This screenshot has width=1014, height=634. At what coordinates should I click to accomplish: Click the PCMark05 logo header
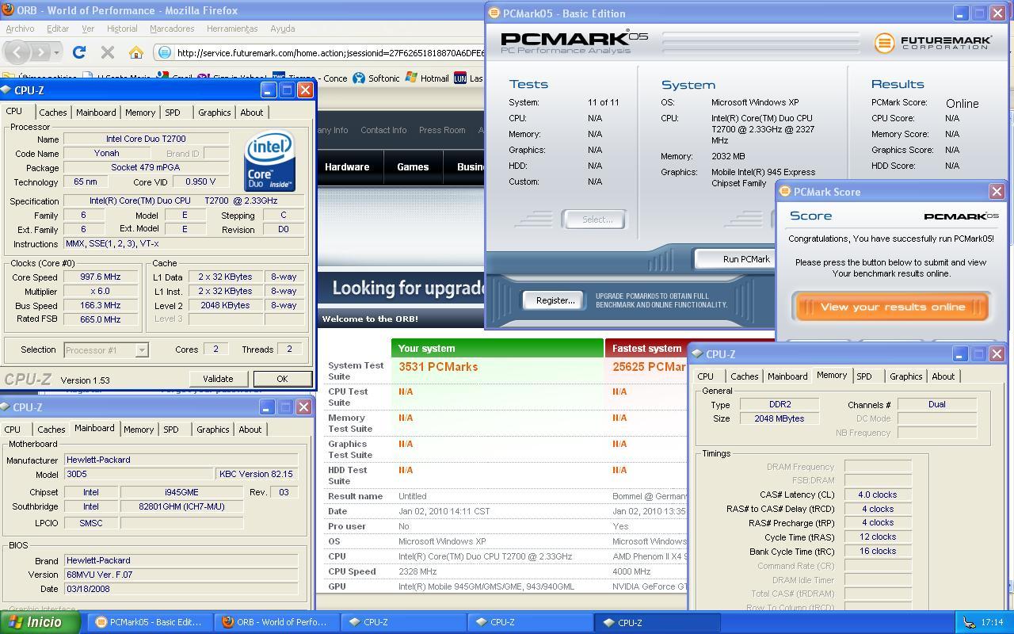click(x=574, y=42)
